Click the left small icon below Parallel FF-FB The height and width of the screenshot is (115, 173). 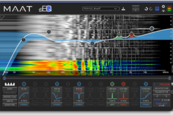point(157,96)
